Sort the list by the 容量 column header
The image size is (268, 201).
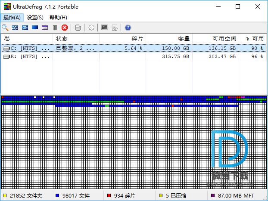[x=169, y=39]
